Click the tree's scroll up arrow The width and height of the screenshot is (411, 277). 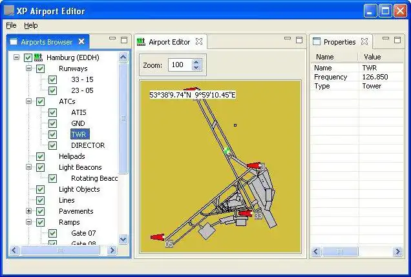click(x=123, y=57)
